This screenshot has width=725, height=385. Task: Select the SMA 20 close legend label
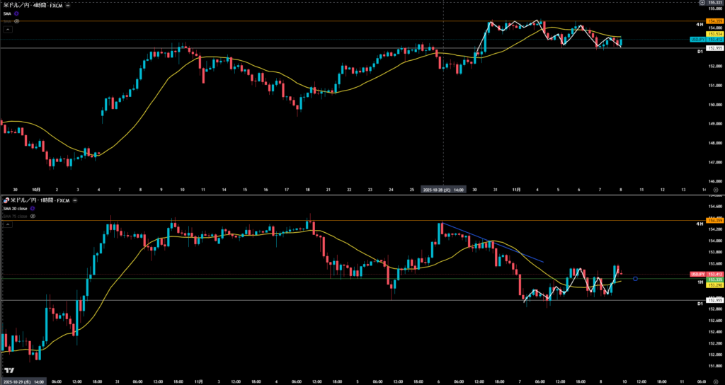(16, 208)
